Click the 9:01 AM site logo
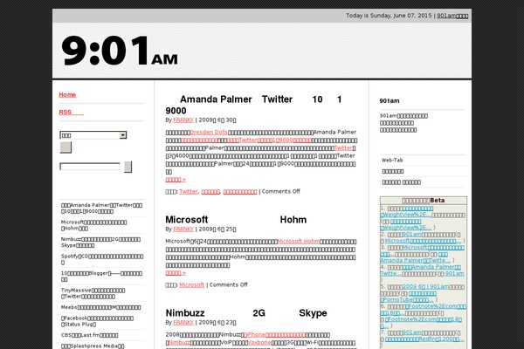The width and height of the screenshot is (524, 349). click(120, 51)
